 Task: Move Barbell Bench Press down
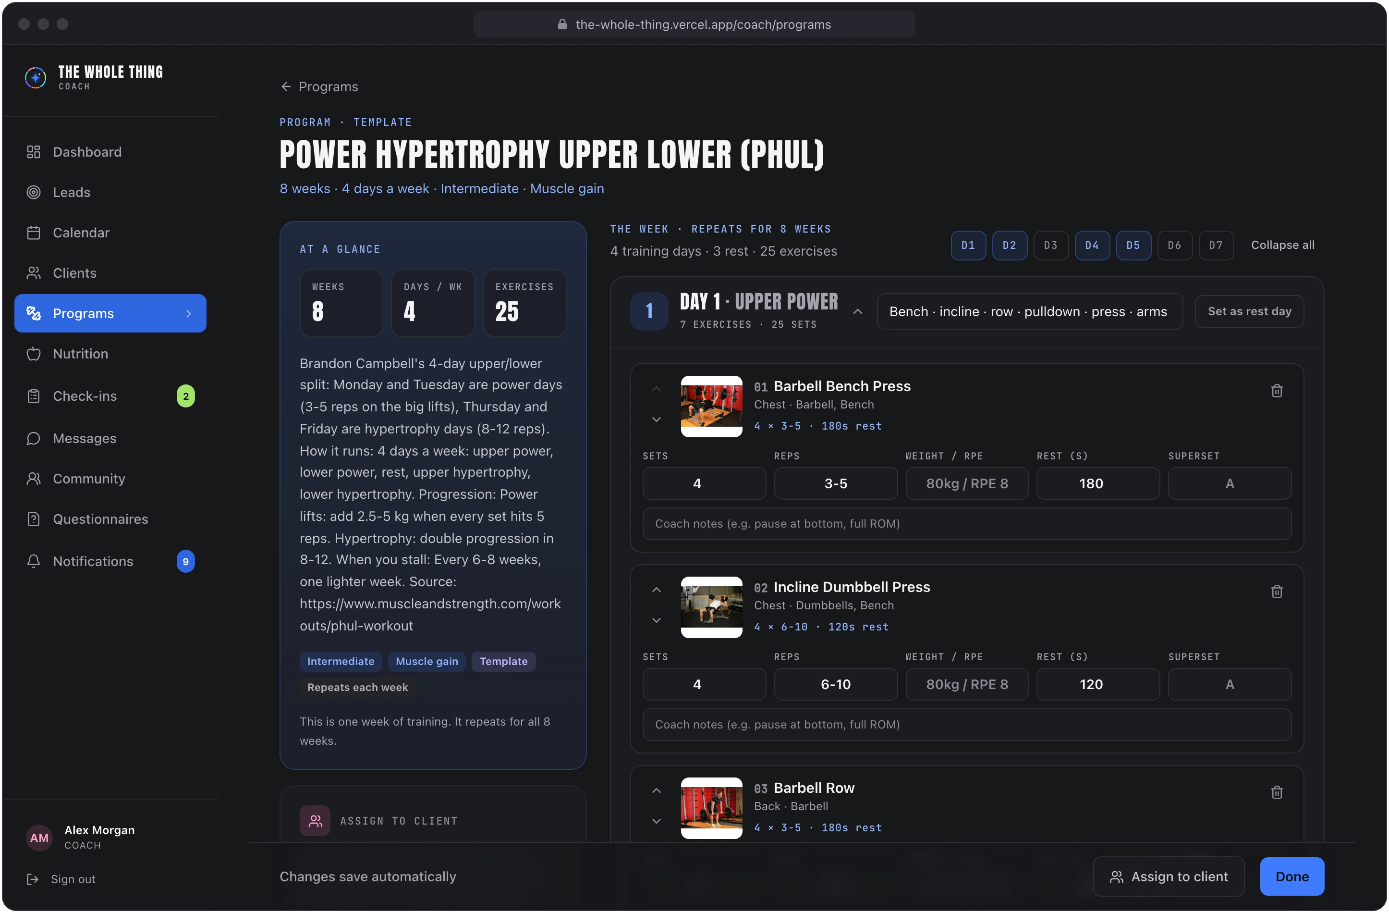pos(656,419)
